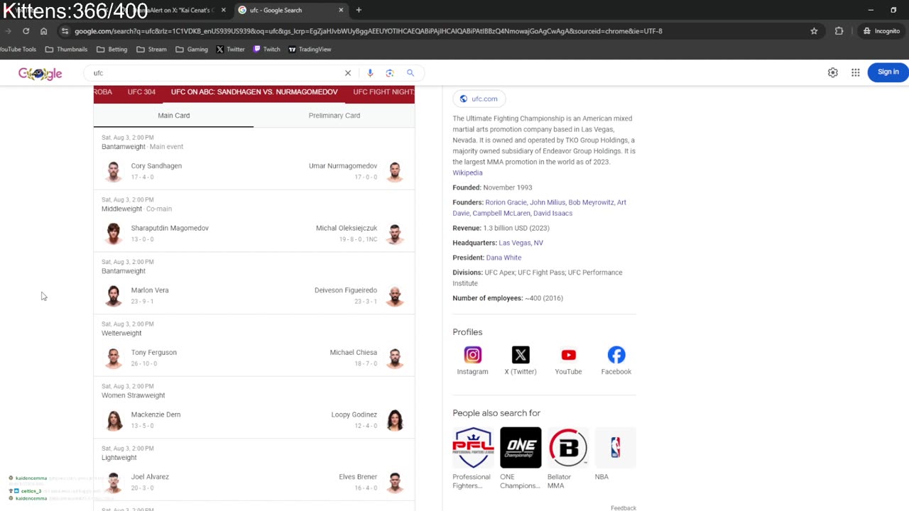Screen dimensions: 909x511
Task: Click fighter name Loopy Godinez
Action: pos(354,414)
